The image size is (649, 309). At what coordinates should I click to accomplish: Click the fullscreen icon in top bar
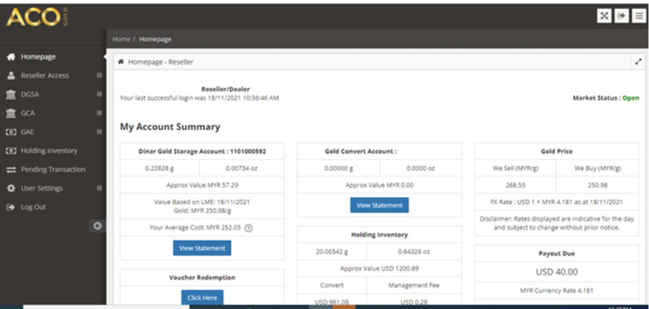pyautogui.click(x=605, y=16)
